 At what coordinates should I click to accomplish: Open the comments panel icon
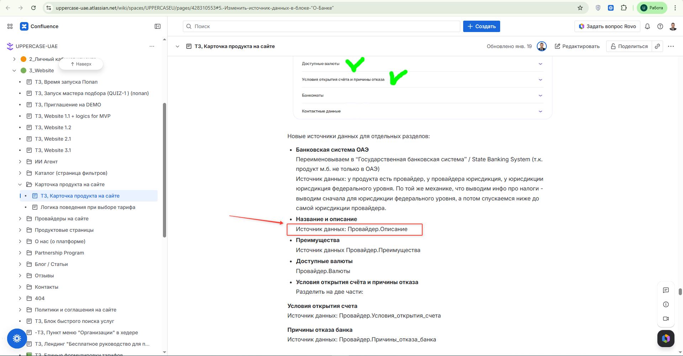[x=666, y=290]
